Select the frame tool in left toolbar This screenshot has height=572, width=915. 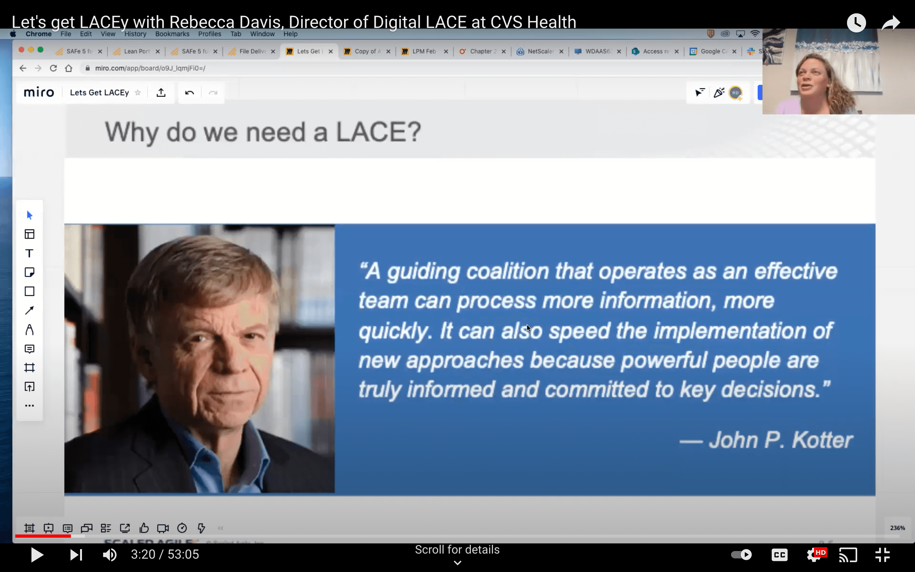tap(29, 367)
